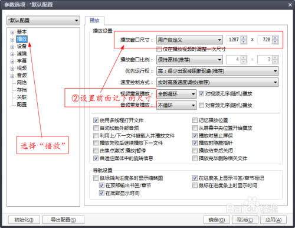Open the 速度控制方式 dropdown
The width and height of the screenshot is (295, 228).
coord(218,83)
